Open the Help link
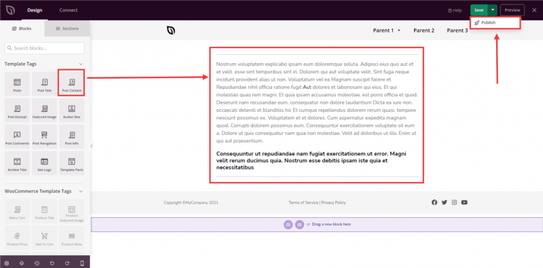 [455, 10]
